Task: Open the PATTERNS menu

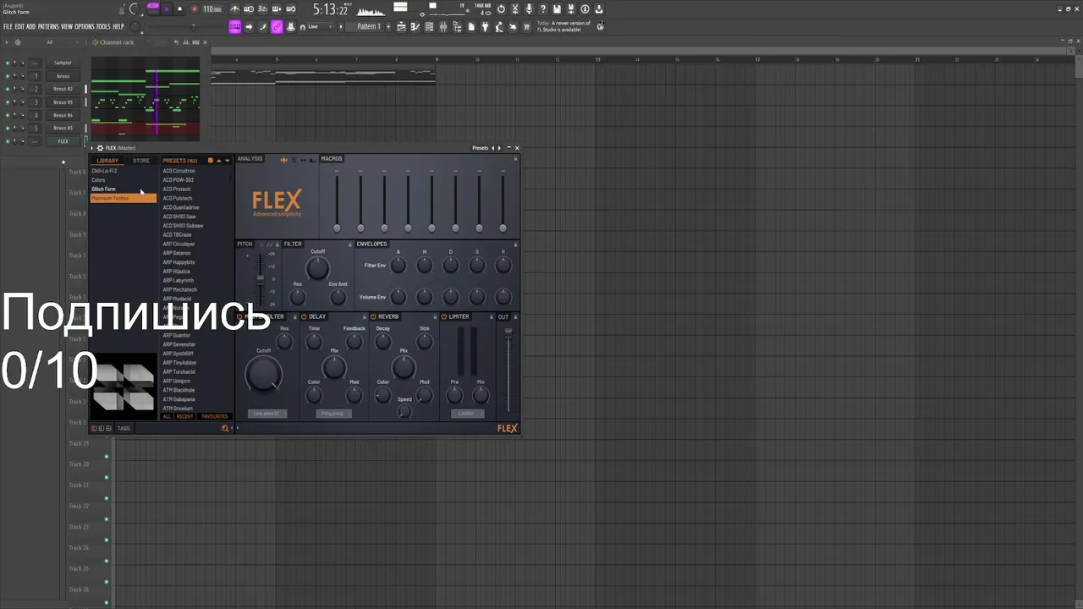Action: tap(48, 26)
